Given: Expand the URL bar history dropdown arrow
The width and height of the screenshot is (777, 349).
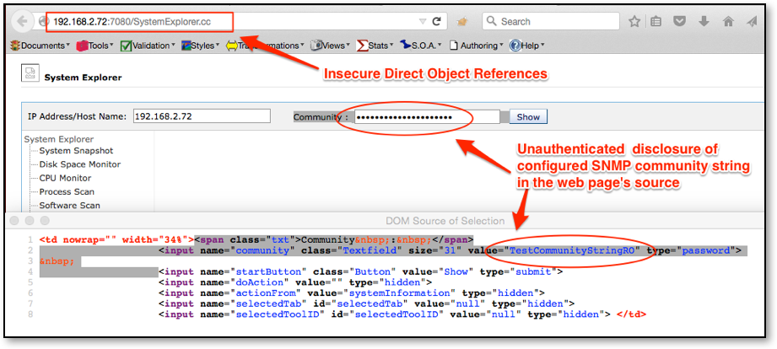Looking at the screenshot, I should tap(423, 21).
